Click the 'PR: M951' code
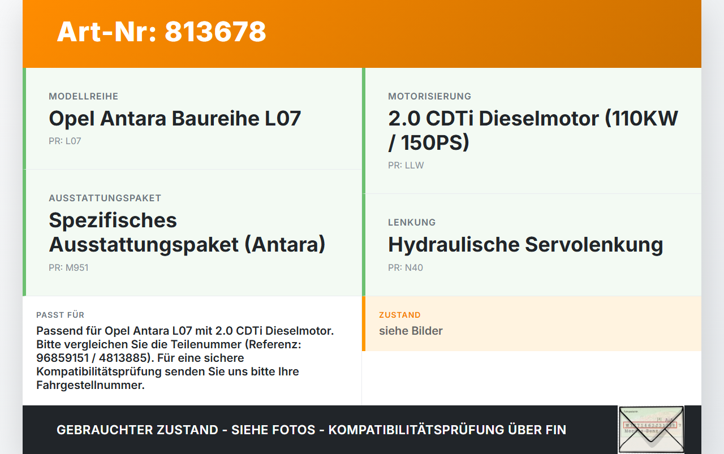The width and height of the screenshot is (724, 454). [68, 268]
